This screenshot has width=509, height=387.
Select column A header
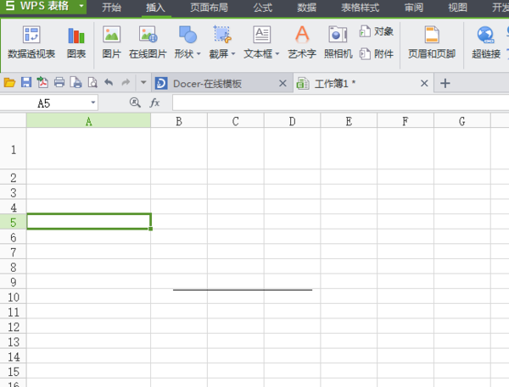click(x=88, y=120)
